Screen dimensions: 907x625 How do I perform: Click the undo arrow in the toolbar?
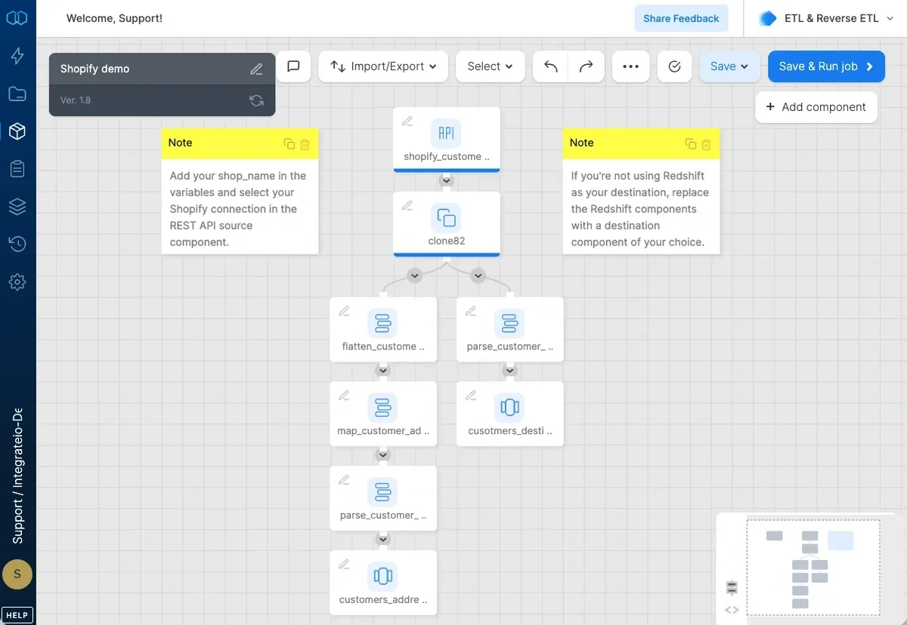[550, 66]
